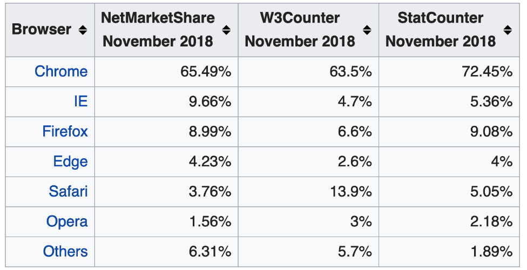Viewport: 527px width, 270px height.
Task: Open the Edge browser link
Action: (70, 161)
